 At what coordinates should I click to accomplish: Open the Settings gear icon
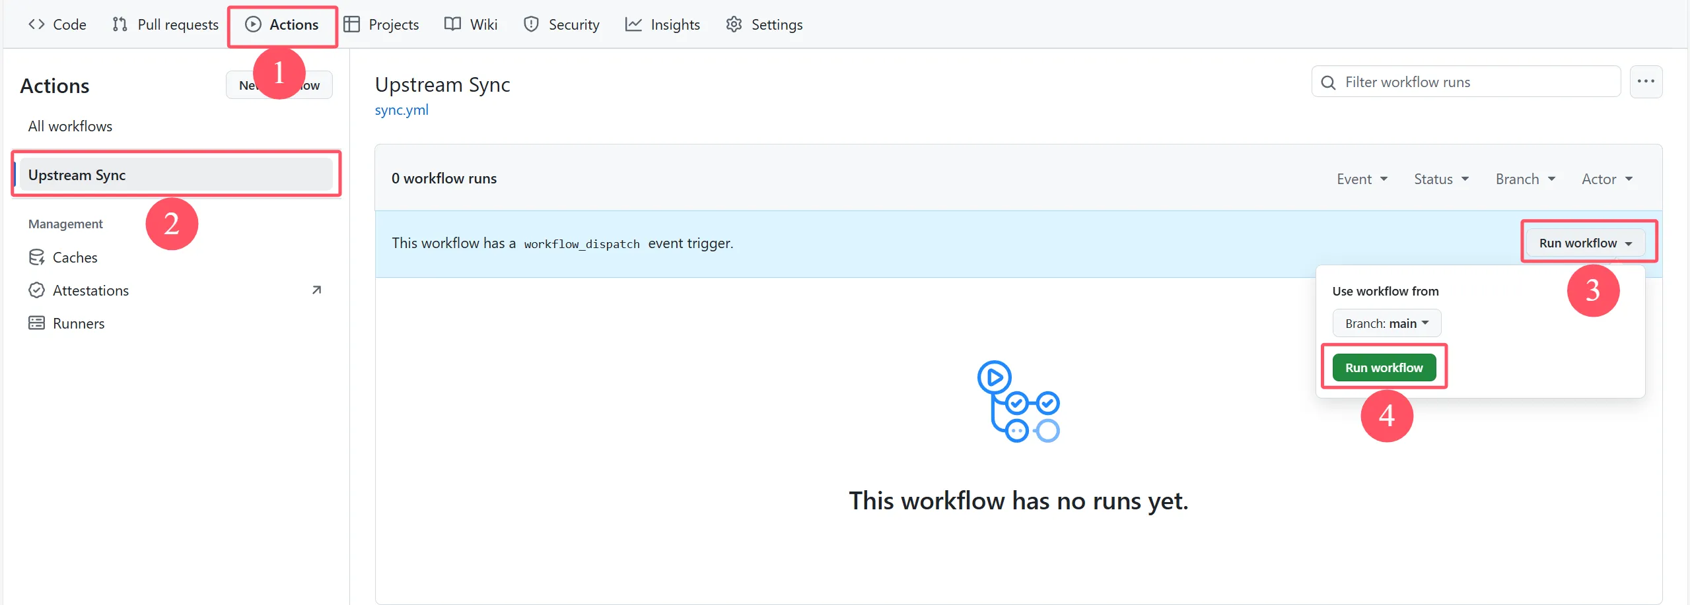[x=734, y=24]
